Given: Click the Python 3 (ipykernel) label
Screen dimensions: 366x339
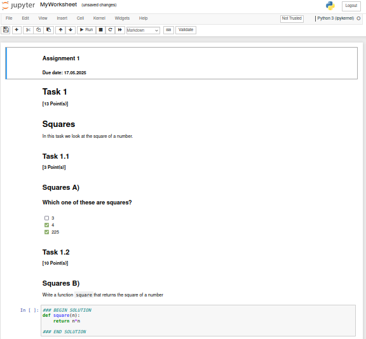Looking at the screenshot, I should (335, 18).
